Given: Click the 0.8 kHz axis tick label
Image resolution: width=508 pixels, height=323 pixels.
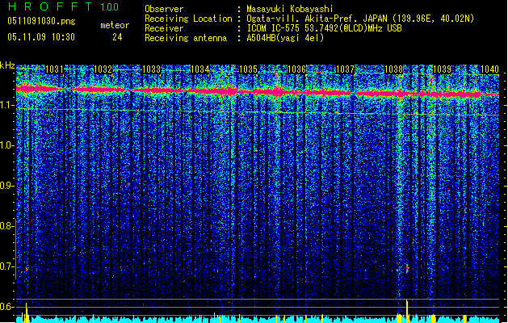Looking at the screenshot, I should tap(7, 226).
